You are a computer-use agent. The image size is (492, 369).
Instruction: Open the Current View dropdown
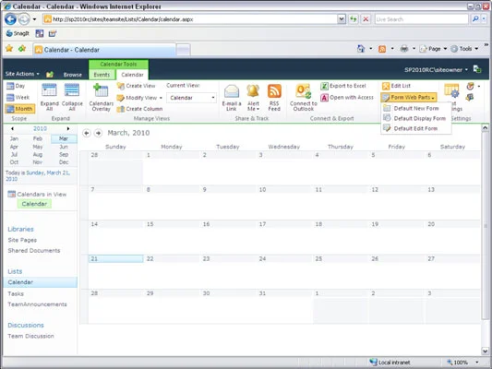[191, 98]
